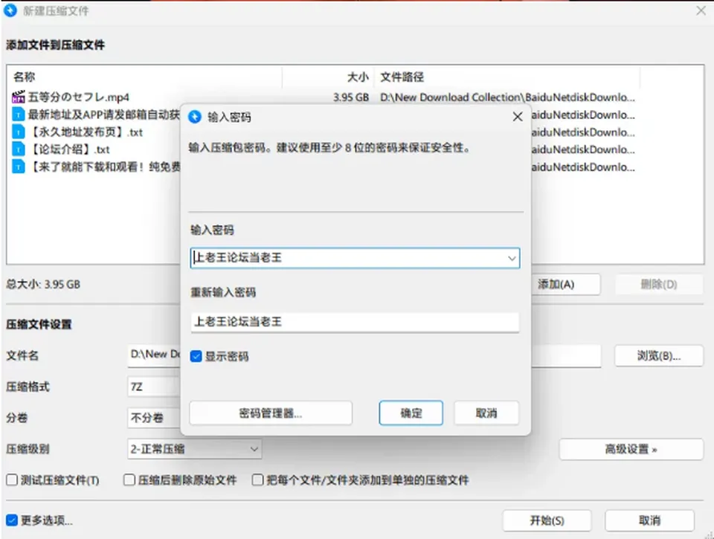Click 取消 next to 开始(S)
The width and height of the screenshot is (714, 539).
pos(649,520)
